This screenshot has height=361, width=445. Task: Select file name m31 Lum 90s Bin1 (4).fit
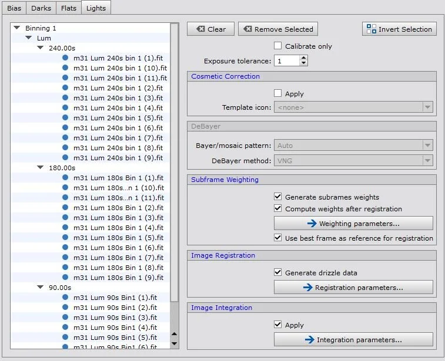[x=115, y=328]
